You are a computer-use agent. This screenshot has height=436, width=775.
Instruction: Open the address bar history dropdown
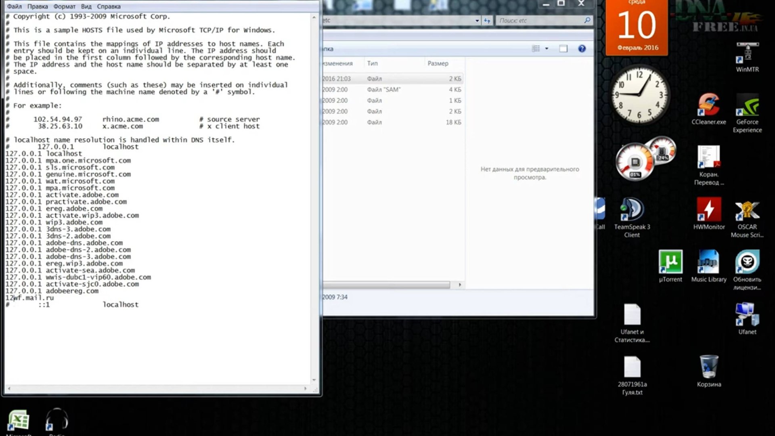click(x=477, y=21)
